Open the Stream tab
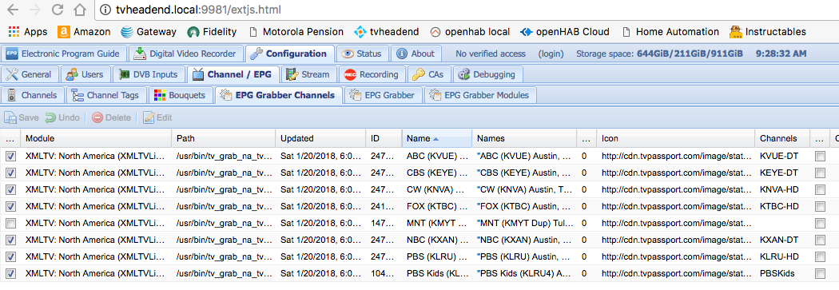839x290 pixels. coord(308,74)
